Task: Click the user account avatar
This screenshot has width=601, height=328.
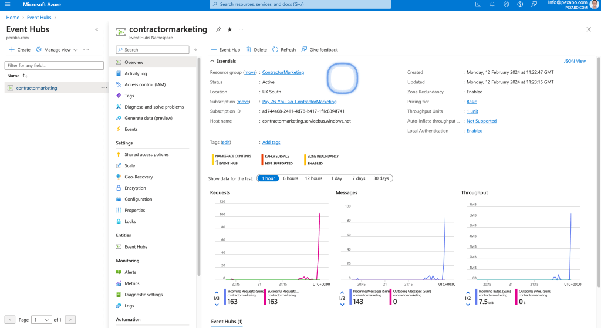Action: coord(595,4)
